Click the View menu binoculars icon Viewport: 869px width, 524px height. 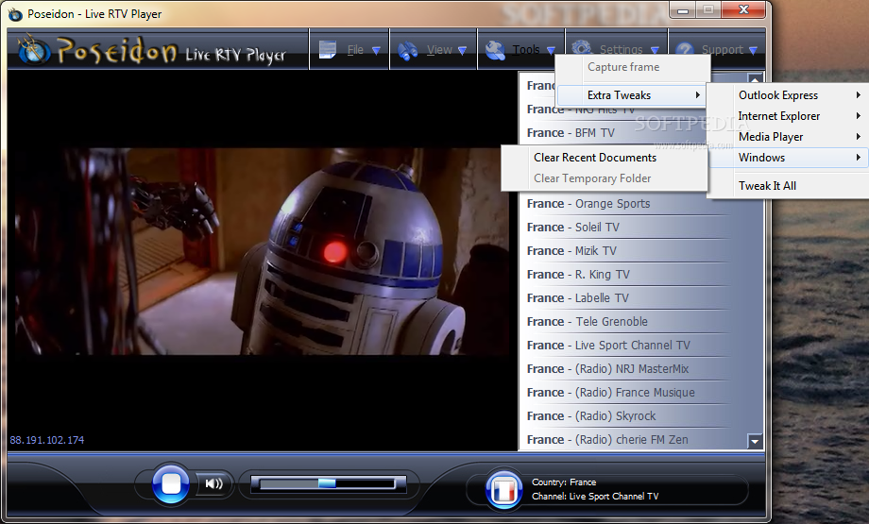(408, 50)
